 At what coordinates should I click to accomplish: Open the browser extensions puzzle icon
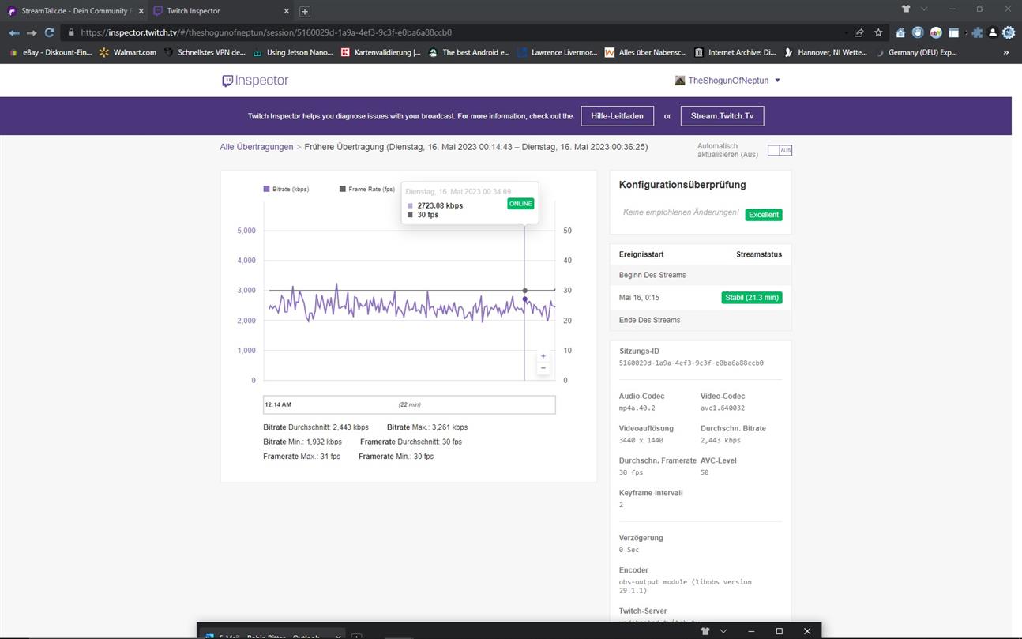point(977,32)
